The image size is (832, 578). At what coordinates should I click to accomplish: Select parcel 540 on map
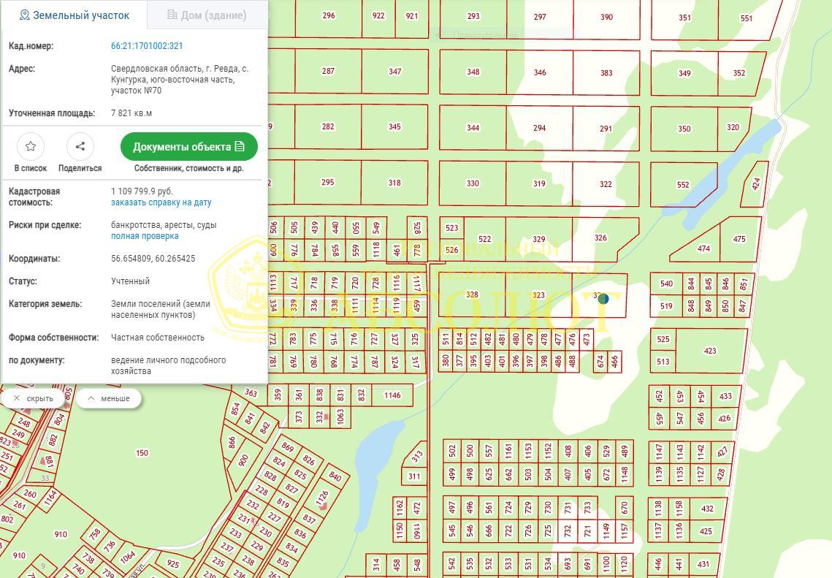point(666,284)
